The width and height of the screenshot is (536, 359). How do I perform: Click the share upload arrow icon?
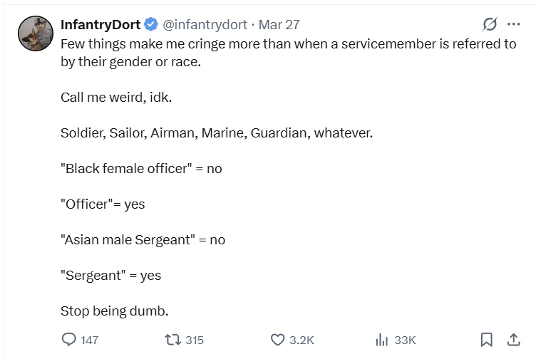coord(512,340)
